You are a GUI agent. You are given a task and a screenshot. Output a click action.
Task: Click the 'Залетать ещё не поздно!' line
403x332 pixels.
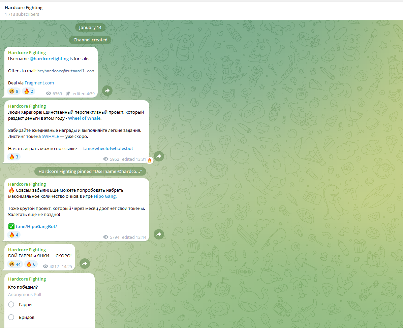point(34,215)
